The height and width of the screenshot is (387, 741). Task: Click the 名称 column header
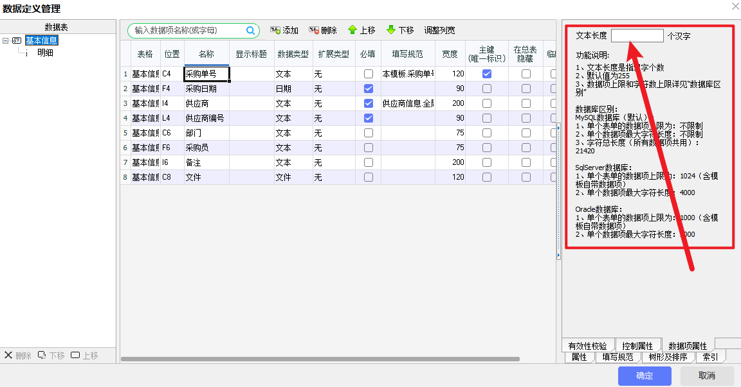(206, 54)
